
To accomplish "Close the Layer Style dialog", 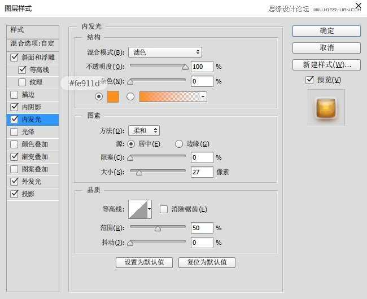I will pyautogui.click(x=357, y=7).
